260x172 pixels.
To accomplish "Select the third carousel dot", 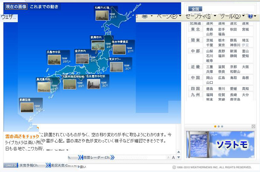I will 222,127.
